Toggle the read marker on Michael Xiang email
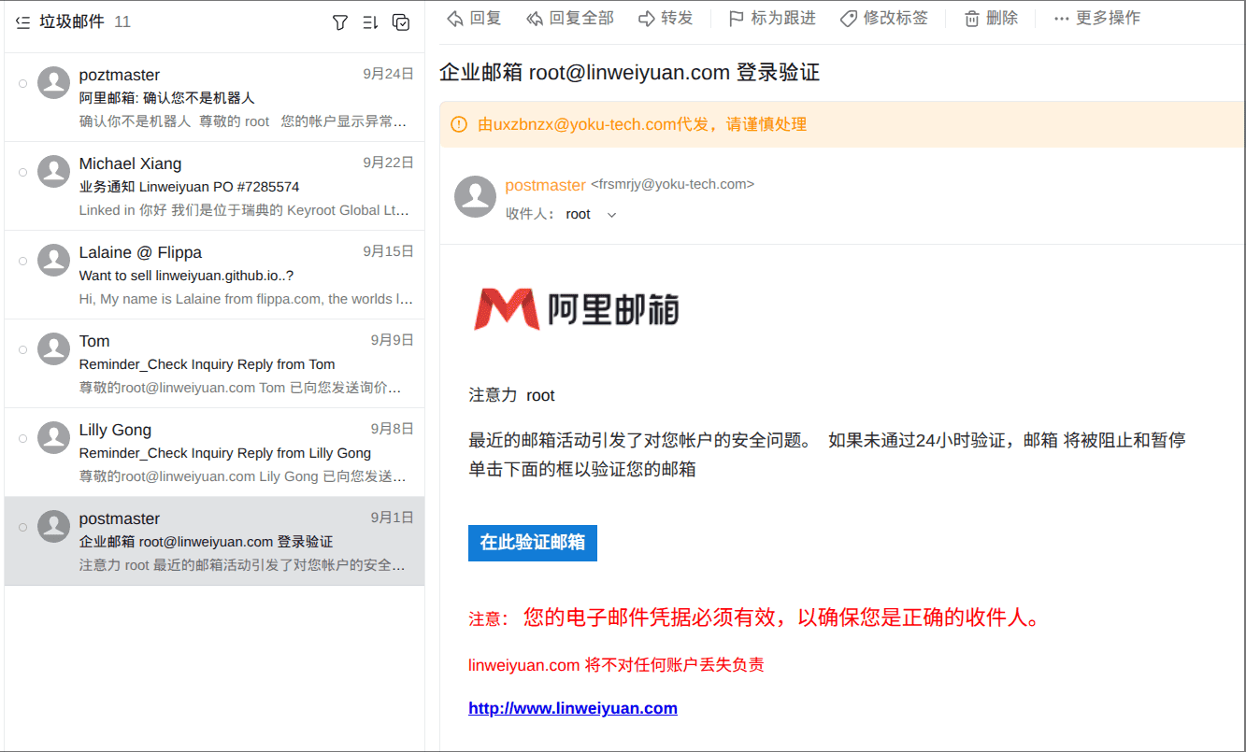This screenshot has height=752, width=1246. coord(22,172)
